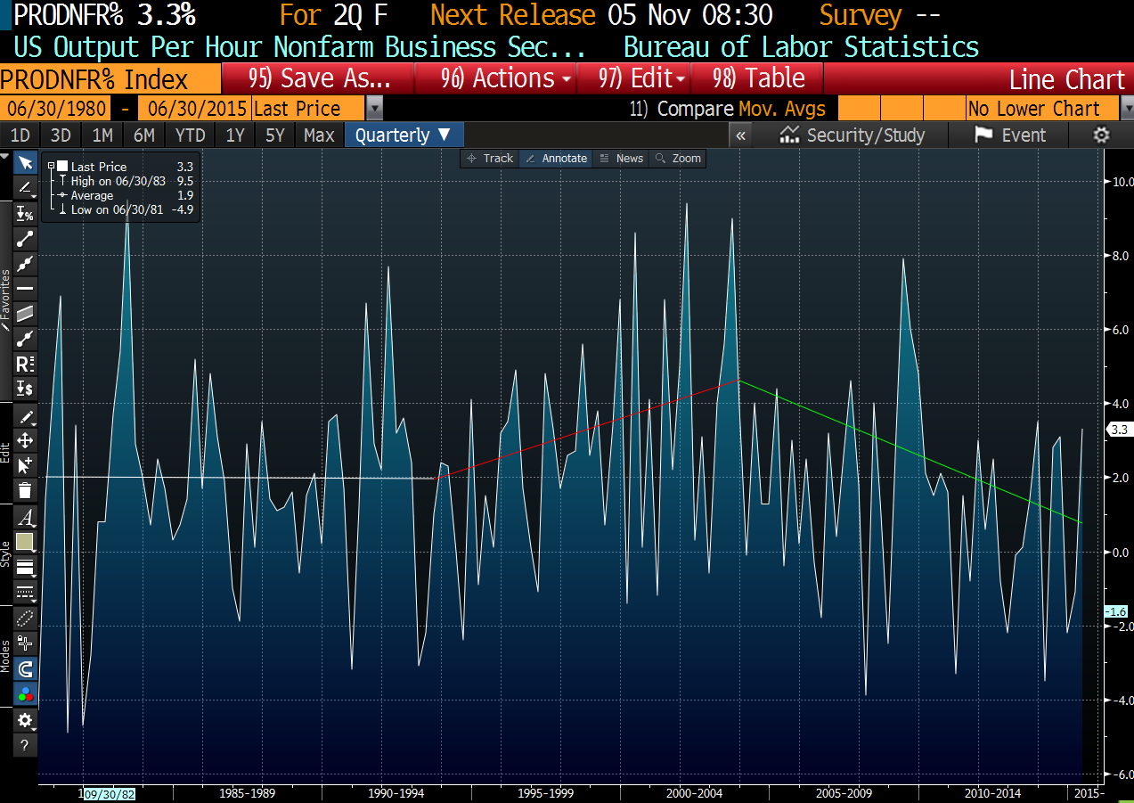Pick the trend line drawing tool

click(x=25, y=238)
